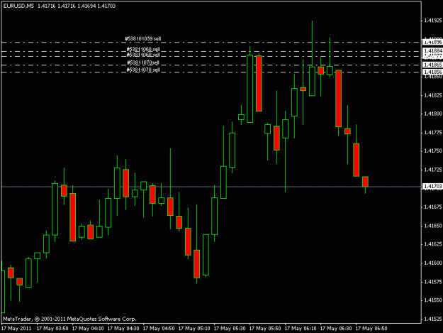The height and width of the screenshot is (333, 443).
Task: Click the 17 May 05:10 time label
Action: coord(194,329)
